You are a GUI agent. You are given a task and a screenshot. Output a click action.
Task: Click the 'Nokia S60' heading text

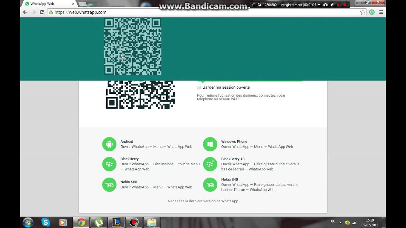[x=129, y=182]
